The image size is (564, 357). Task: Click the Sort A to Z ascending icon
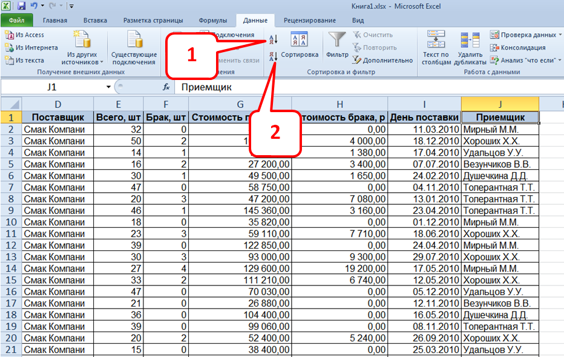(272, 39)
